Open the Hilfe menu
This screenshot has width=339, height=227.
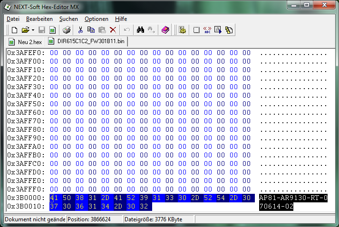(x=121, y=19)
